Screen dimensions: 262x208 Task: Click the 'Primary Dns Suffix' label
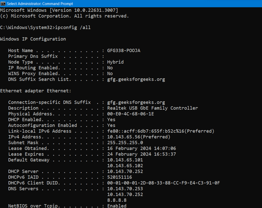(33, 56)
